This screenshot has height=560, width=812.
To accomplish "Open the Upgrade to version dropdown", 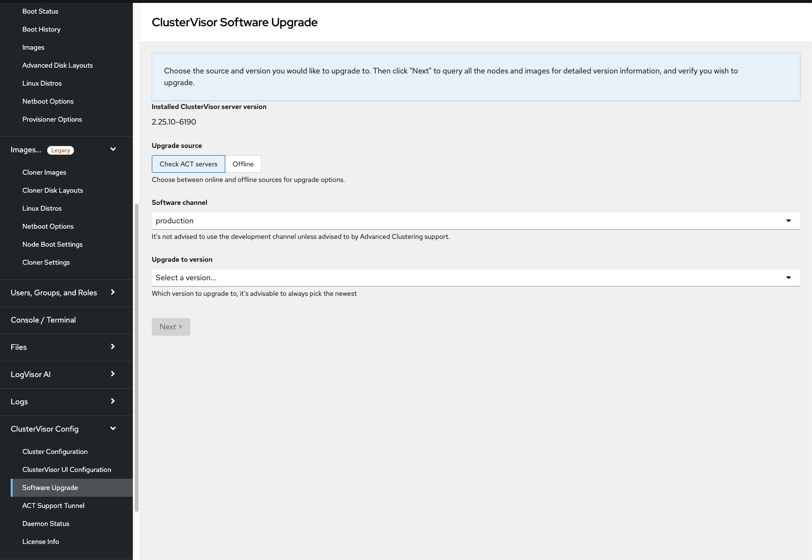I will [x=475, y=278].
